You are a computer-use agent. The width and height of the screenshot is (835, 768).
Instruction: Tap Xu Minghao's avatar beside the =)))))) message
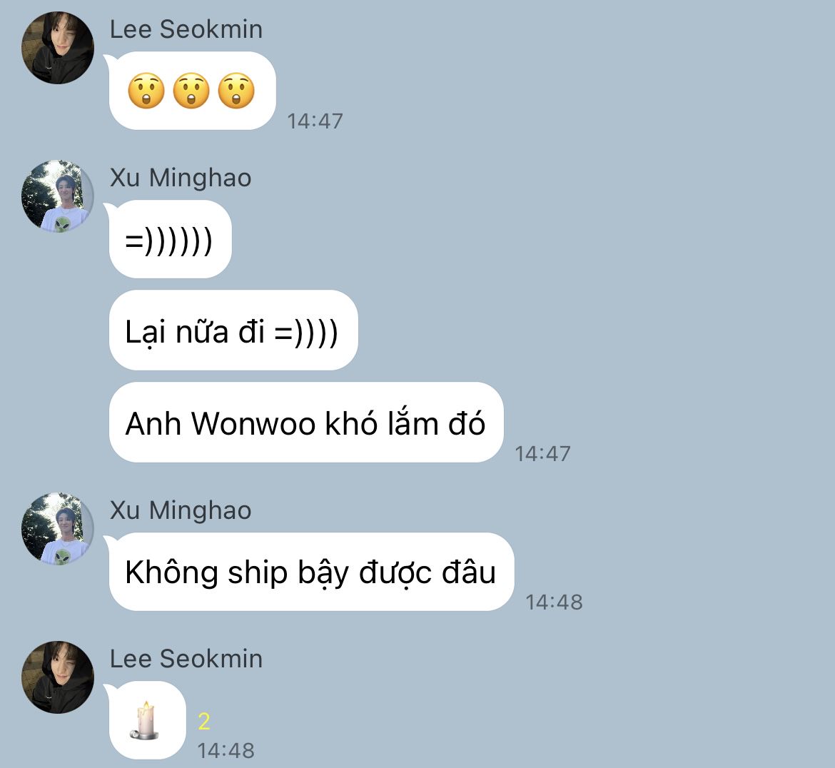[58, 196]
